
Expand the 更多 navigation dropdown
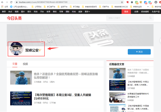click(x=87, y=12)
